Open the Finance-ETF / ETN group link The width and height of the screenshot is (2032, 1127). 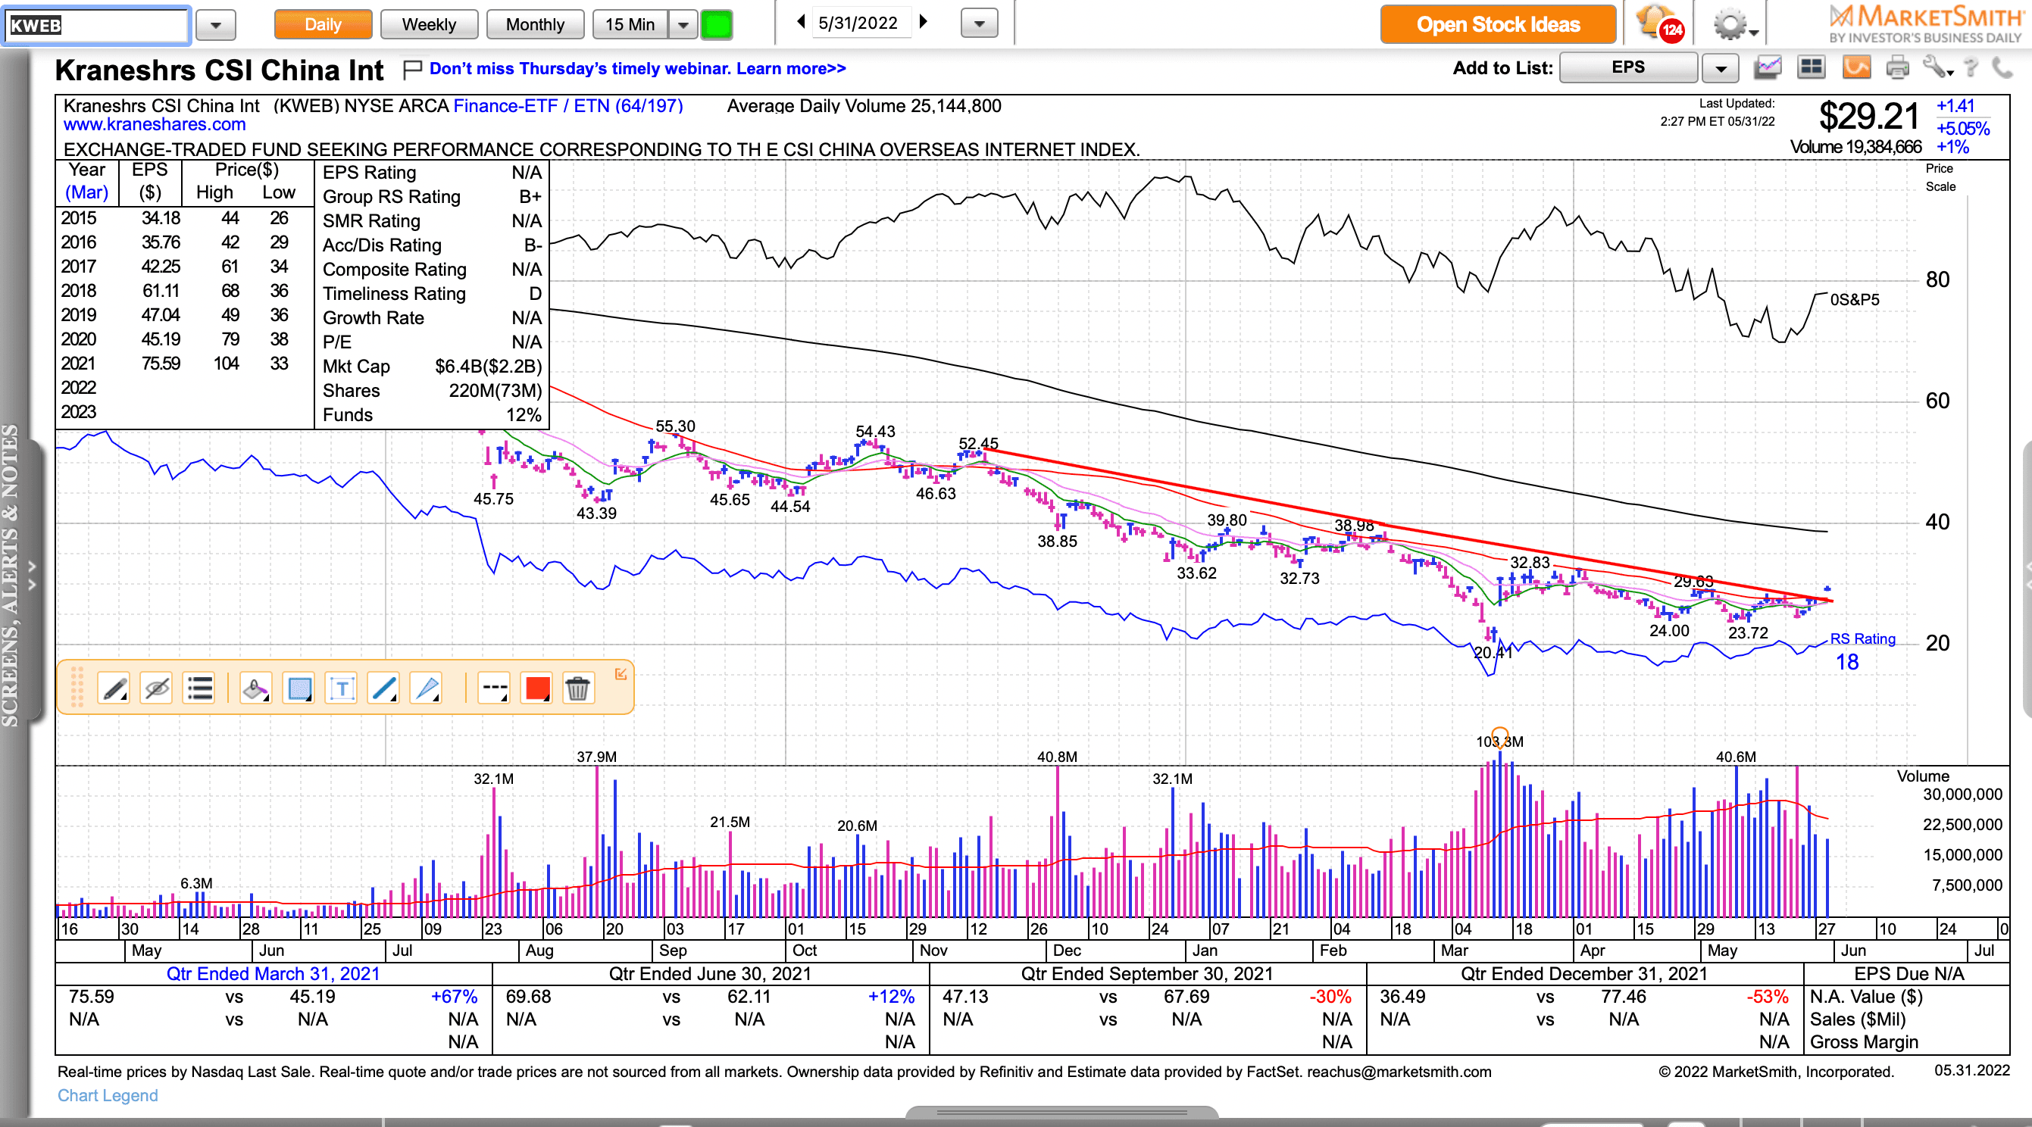(x=568, y=106)
